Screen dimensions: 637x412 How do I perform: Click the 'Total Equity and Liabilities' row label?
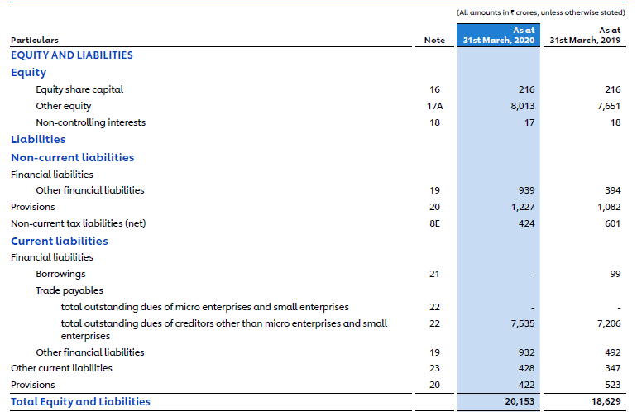tap(80, 401)
